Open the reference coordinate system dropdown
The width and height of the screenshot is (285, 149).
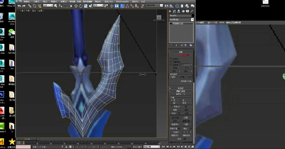pos(98,6)
